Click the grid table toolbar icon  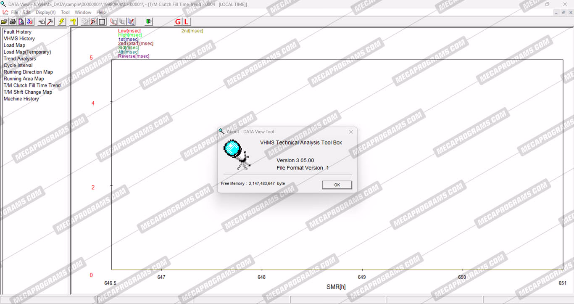(x=102, y=22)
